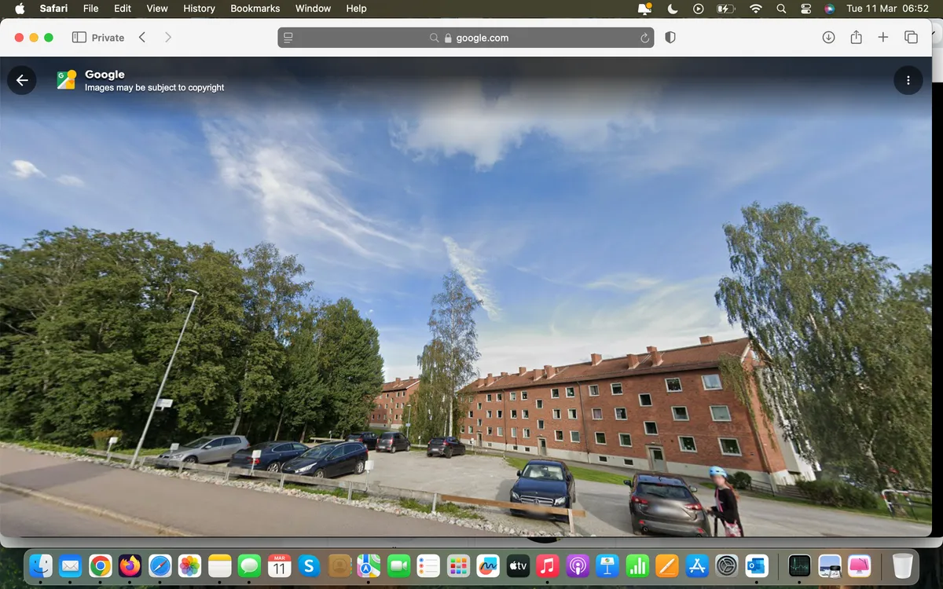Click the Private window label
943x589 pixels.
(108, 38)
